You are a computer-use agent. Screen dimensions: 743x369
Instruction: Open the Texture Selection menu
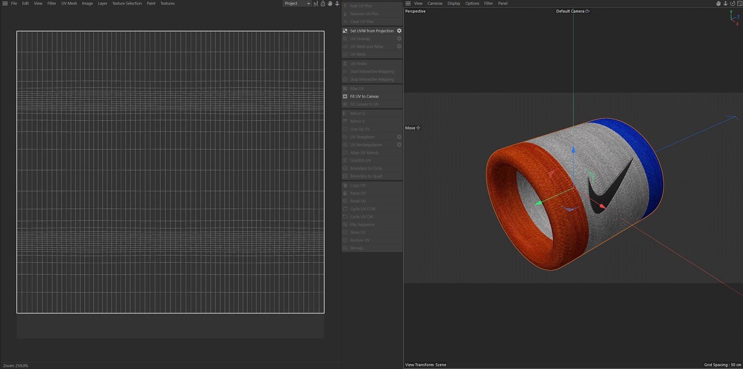coord(127,3)
